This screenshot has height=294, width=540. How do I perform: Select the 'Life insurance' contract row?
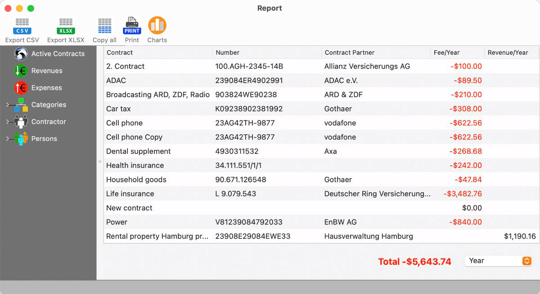coord(321,194)
